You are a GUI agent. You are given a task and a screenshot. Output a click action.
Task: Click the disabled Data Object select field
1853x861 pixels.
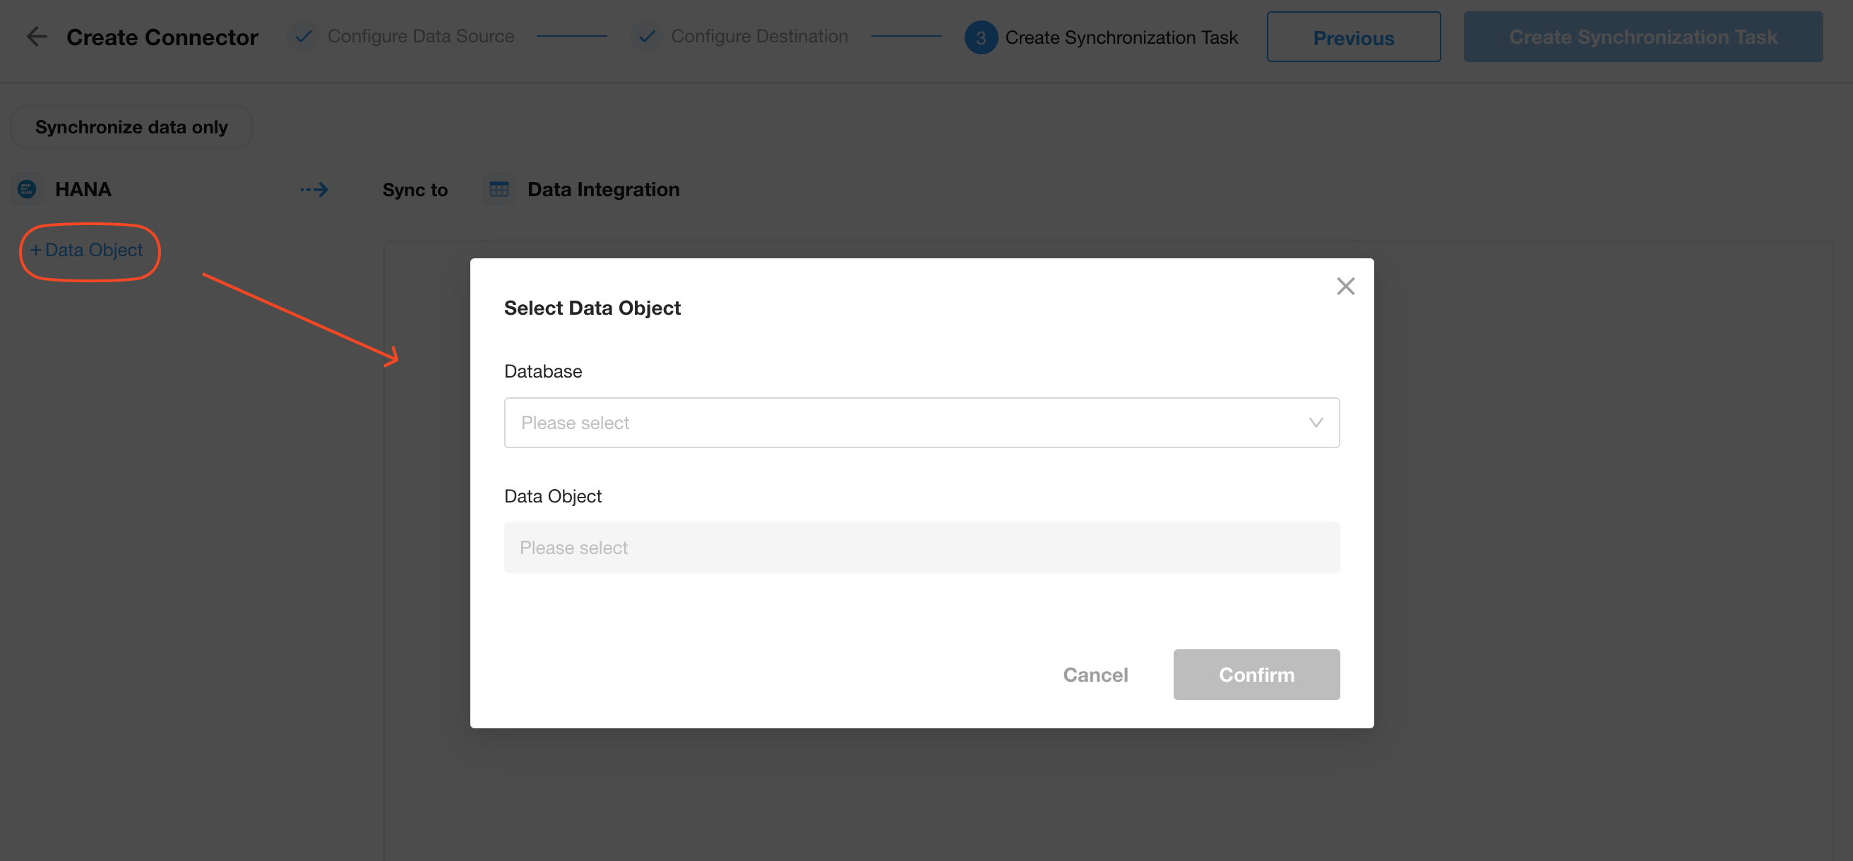(x=922, y=548)
